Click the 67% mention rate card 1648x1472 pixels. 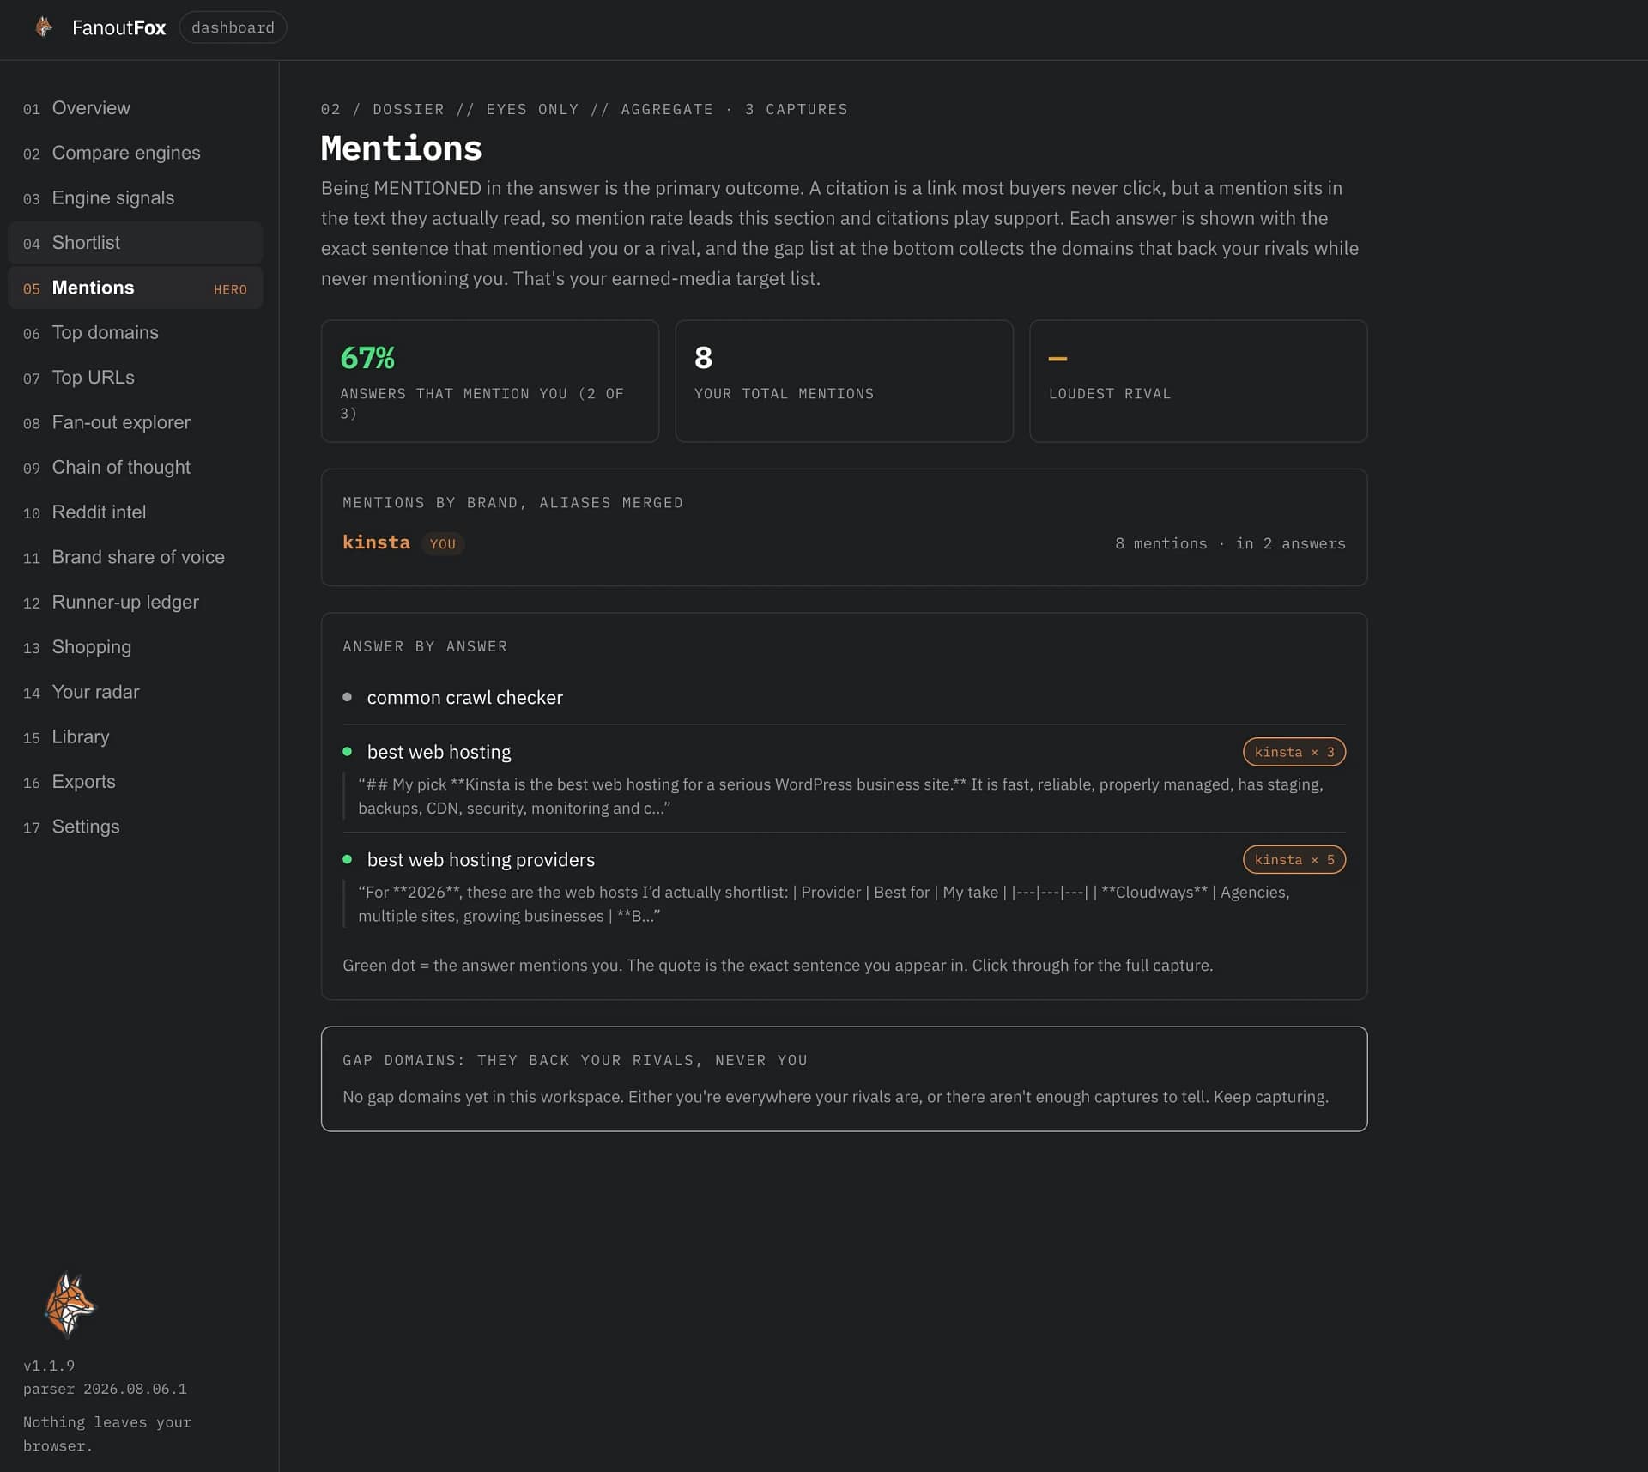490,381
